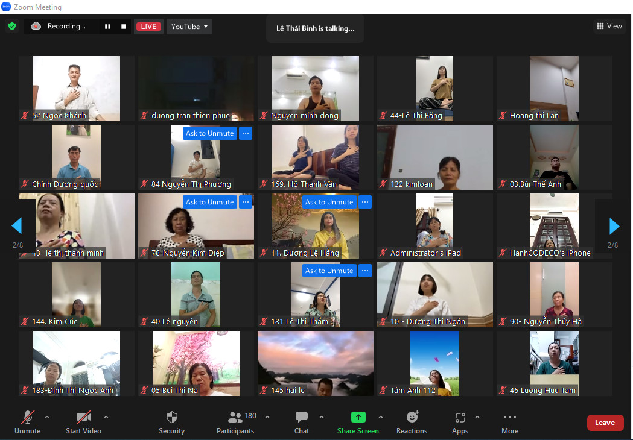633x440 pixels.
Task: Open the View layout menu
Action: click(609, 26)
